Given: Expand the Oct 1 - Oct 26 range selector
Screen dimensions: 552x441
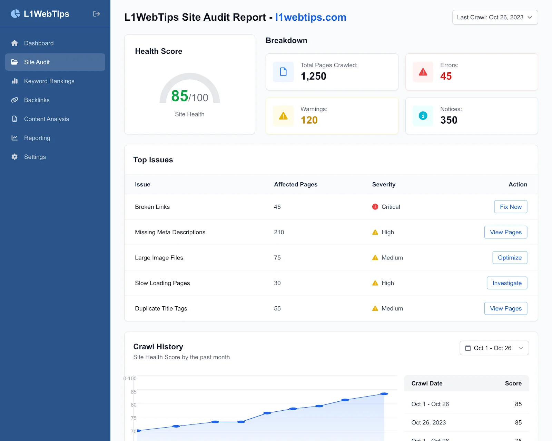Looking at the screenshot, I should point(494,348).
